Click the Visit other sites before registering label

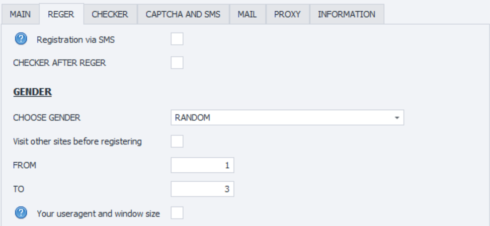coord(77,141)
